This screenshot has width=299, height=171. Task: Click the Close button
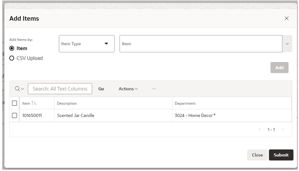tap(257, 155)
